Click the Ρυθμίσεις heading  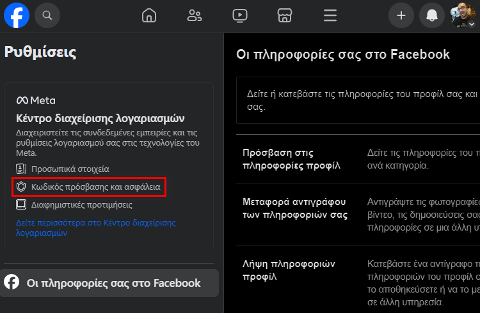click(x=40, y=52)
